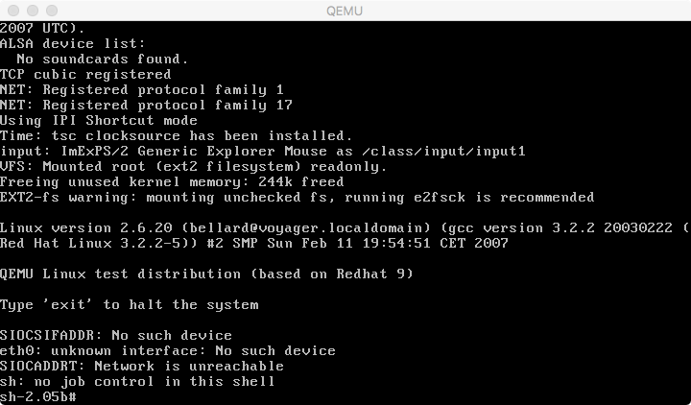Click the 'TCP cubic registered' line
Screen dimensions: 691x405
pyautogui.click(x=85, y=75)
